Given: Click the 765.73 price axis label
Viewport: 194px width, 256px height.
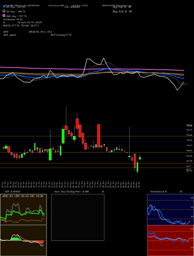Looking at the screenshot, I should pyautogui.click(x=189, y=130).
